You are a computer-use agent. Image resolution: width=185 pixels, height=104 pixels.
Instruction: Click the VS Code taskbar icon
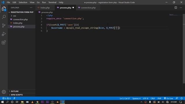click(x=62, y=102)
